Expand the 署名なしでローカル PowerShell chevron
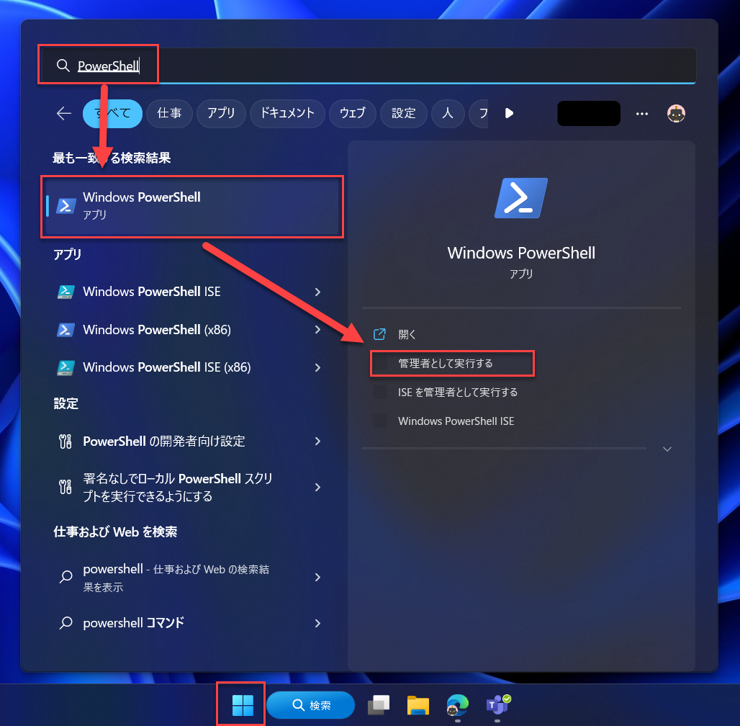This screenshot has width=740, height=726. point(317,487)
